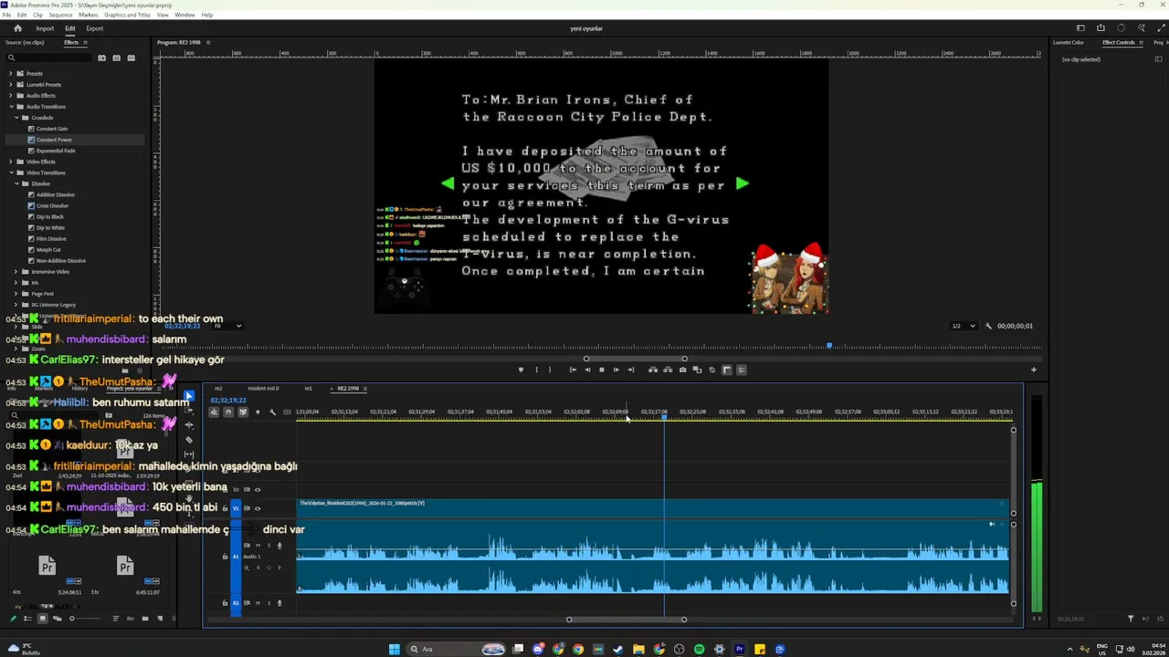This screenshot has width=1169, height=657.
Task: Expand the Presets folder
Action: pyautogui.click(x=10, y=74)
